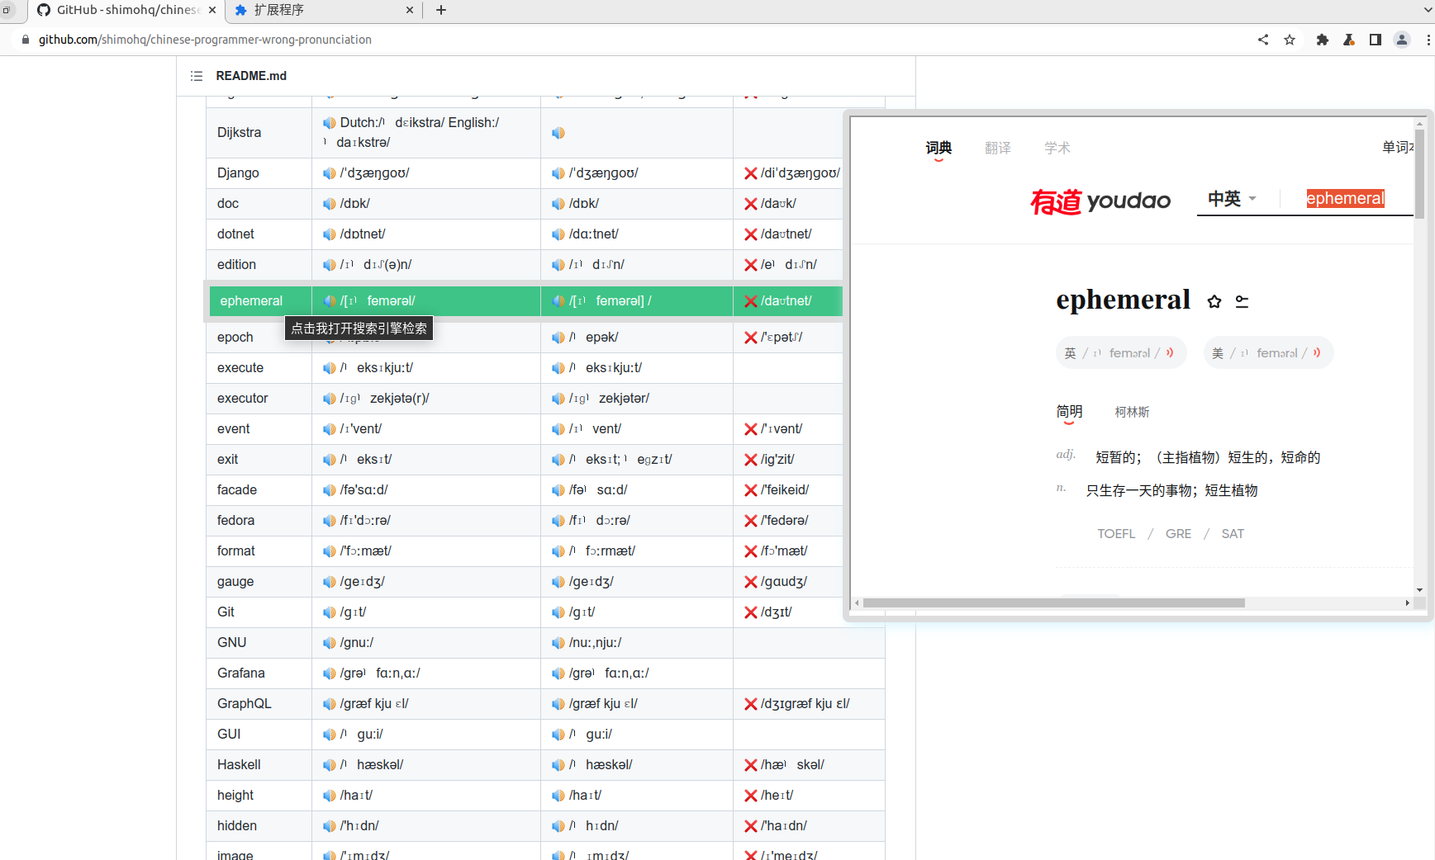Play American audio for exit
This screenshot has width=1435, height=860.
click(558, 460)
